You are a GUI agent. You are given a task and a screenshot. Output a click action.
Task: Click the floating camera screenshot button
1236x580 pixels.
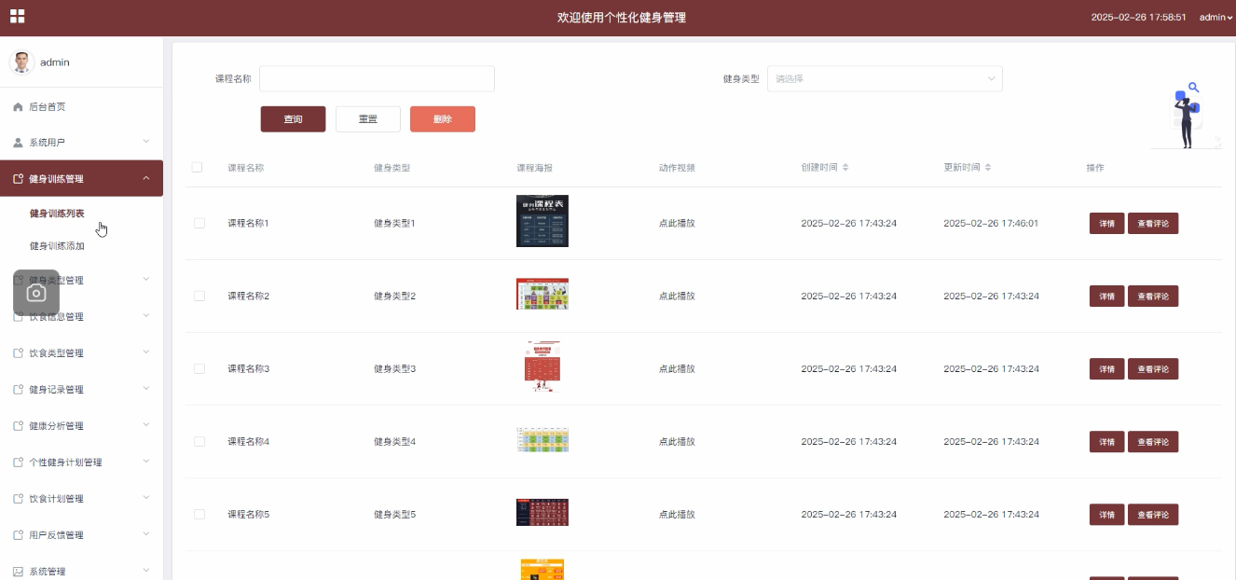[36, 293]
